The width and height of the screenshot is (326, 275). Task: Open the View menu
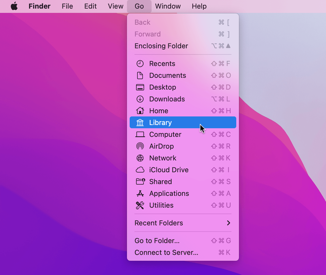115,6
